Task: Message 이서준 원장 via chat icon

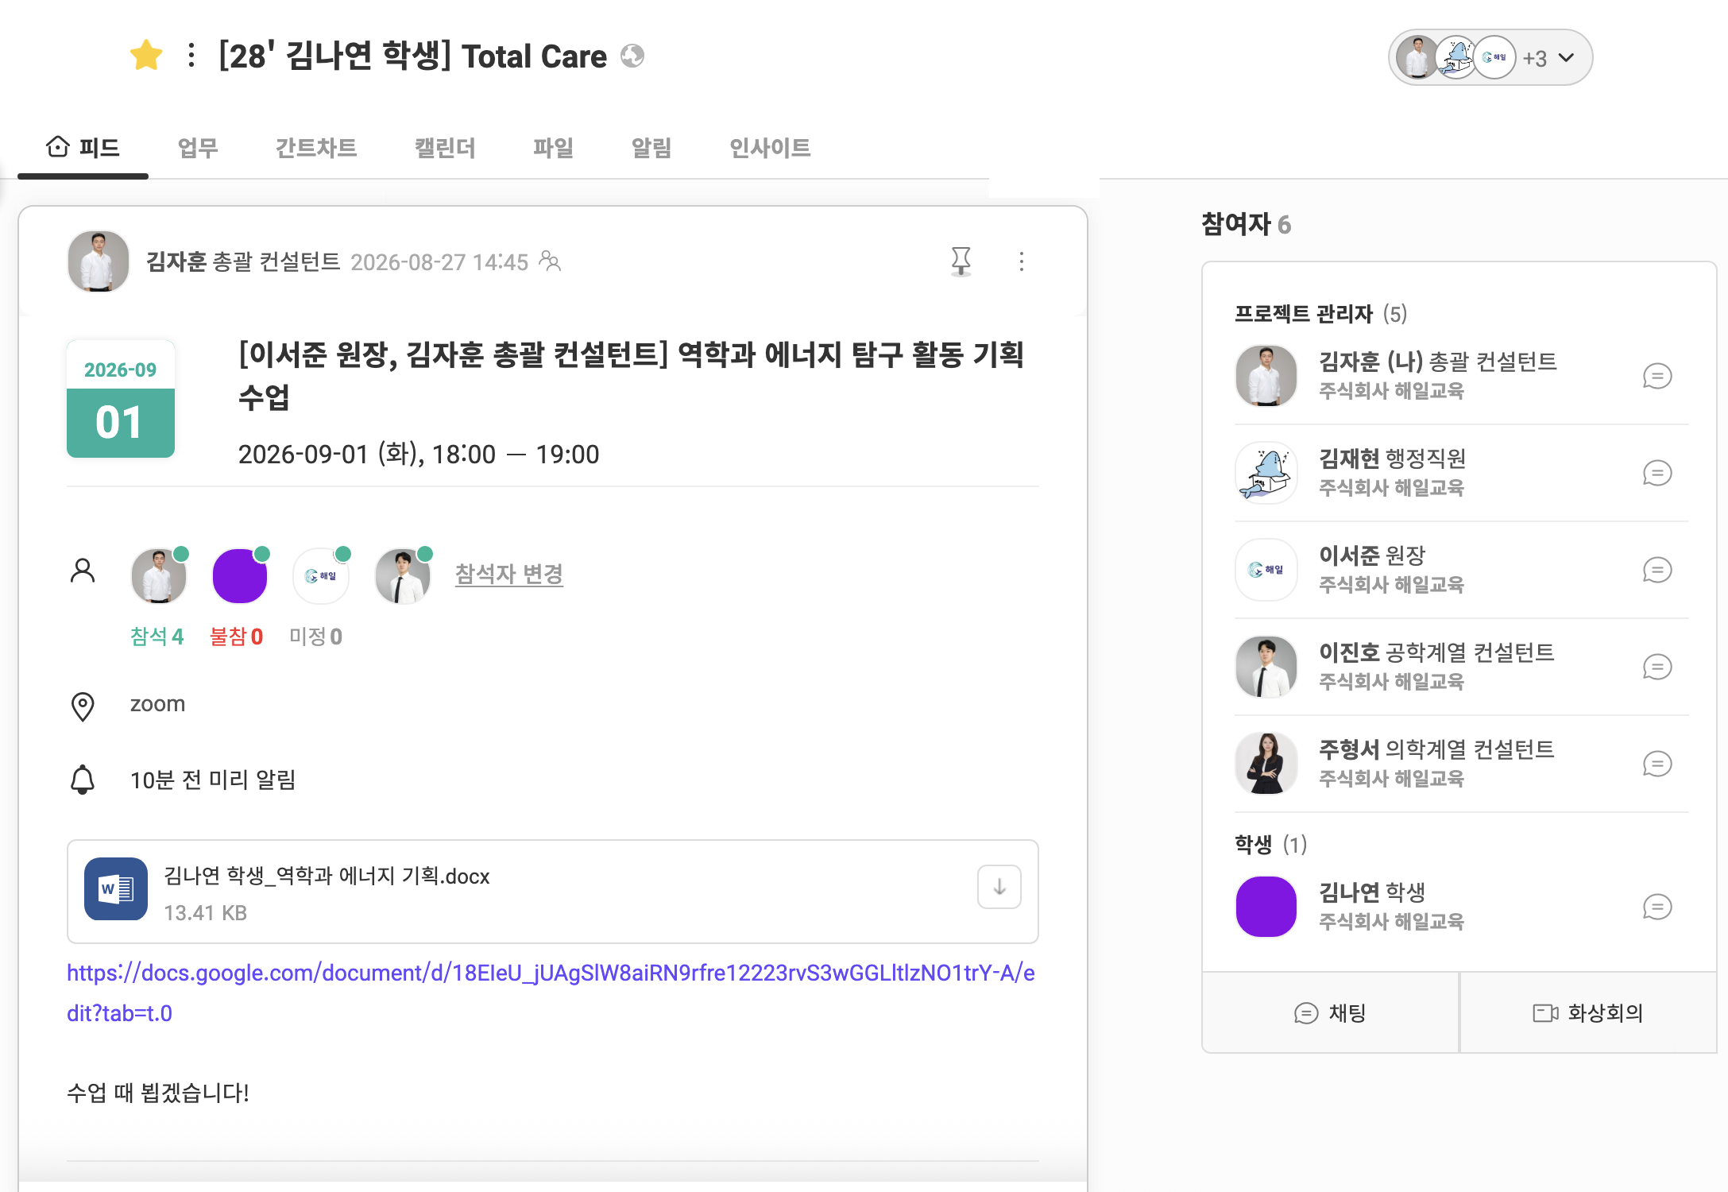Action: [x=1657, y=570]
